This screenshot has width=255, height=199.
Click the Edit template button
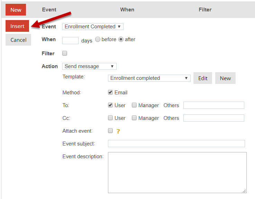(x=203, y=78)
